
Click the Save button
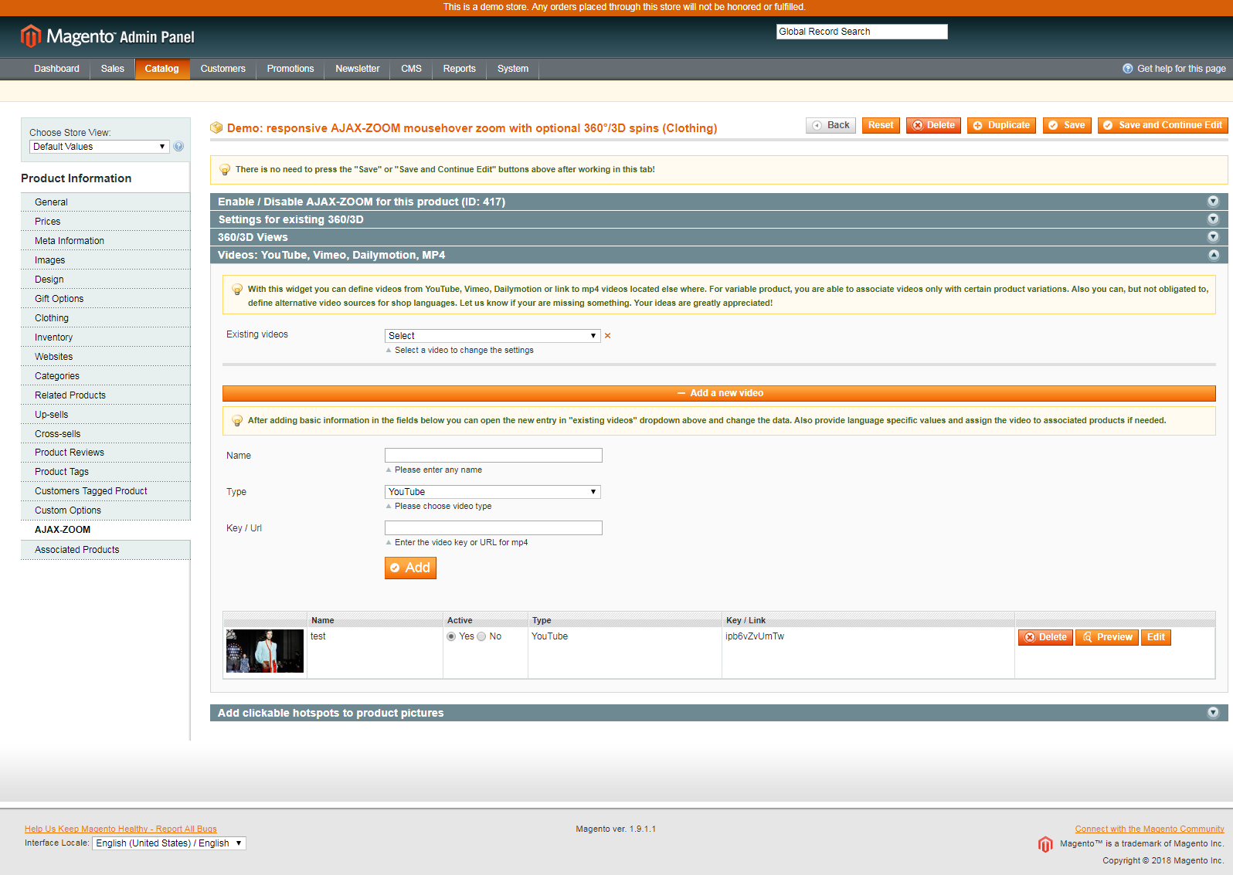(x=1067, y=125)
